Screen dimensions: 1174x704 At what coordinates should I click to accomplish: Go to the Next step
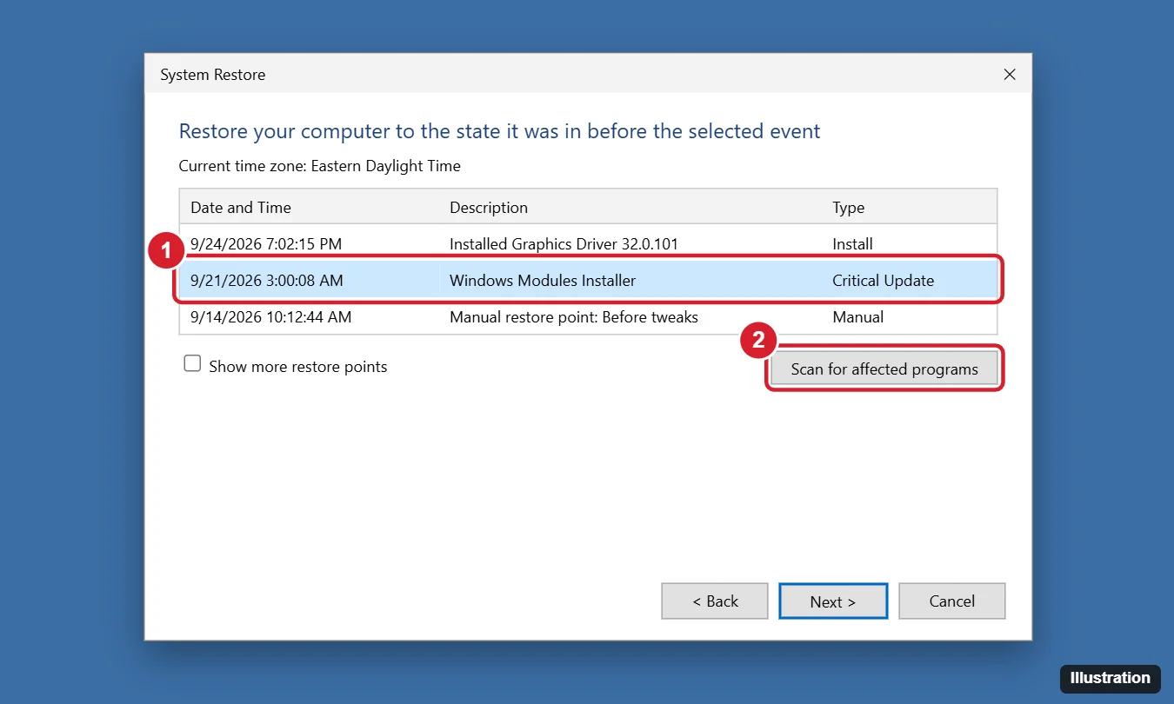pyautogui.click(x=833, y=601)
